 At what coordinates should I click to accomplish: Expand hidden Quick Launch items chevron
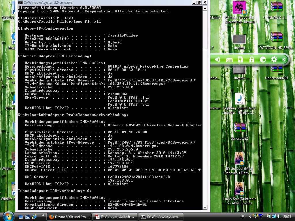(43, 215)
